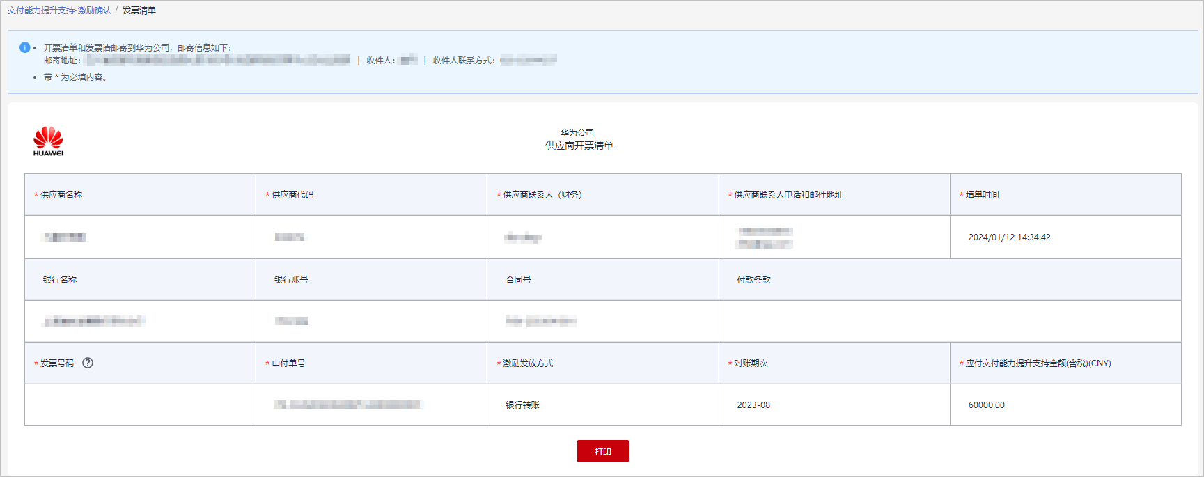The height and width of the screenshot is (477, 1204).
Task: Click the 银行转账 value cell
Action: [603, 405]
